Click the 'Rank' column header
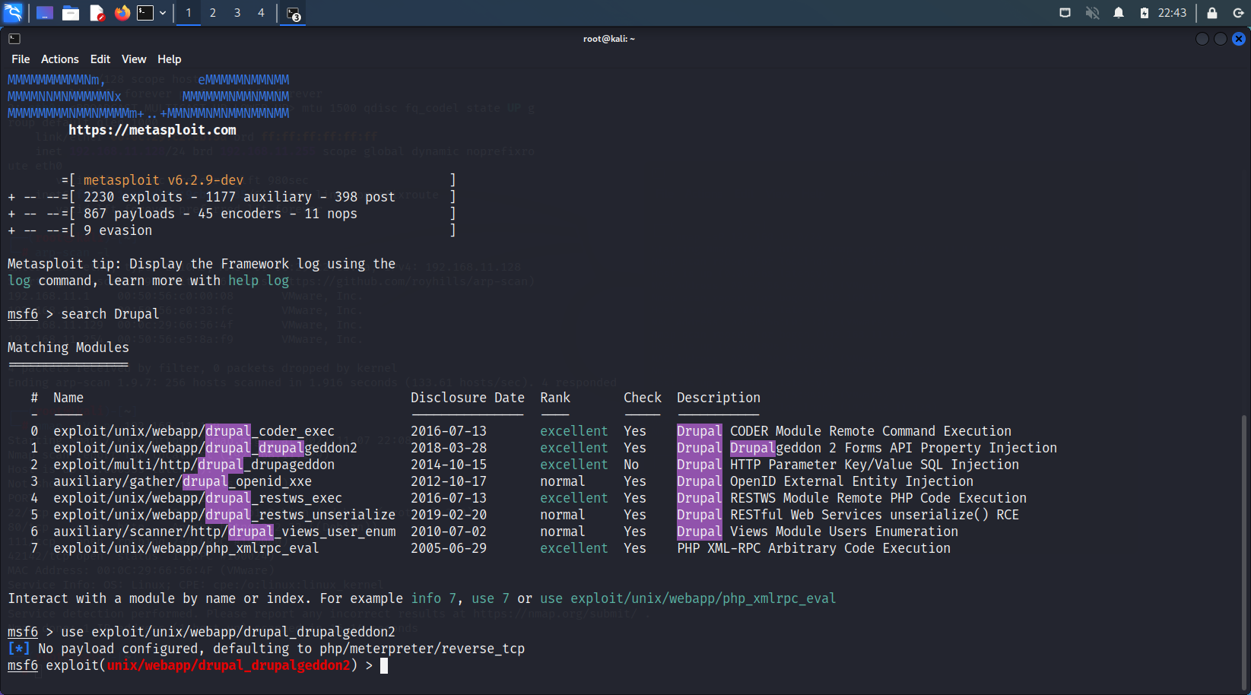Image resolution: width=1251 pixels, height=695 pixels. [555, 398]
